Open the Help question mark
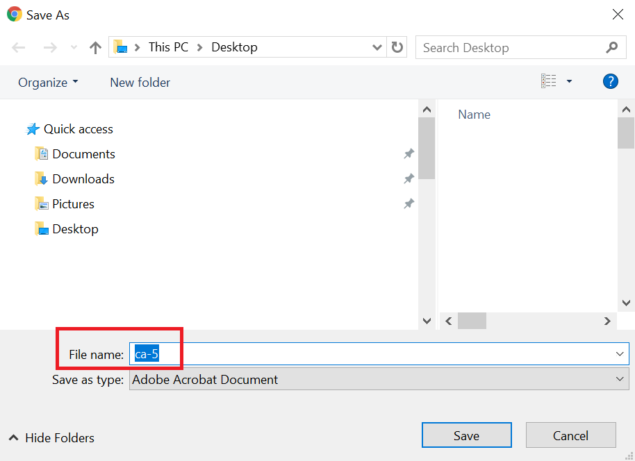The width and height of the screenshot is (635, 461). coord(610,81)
